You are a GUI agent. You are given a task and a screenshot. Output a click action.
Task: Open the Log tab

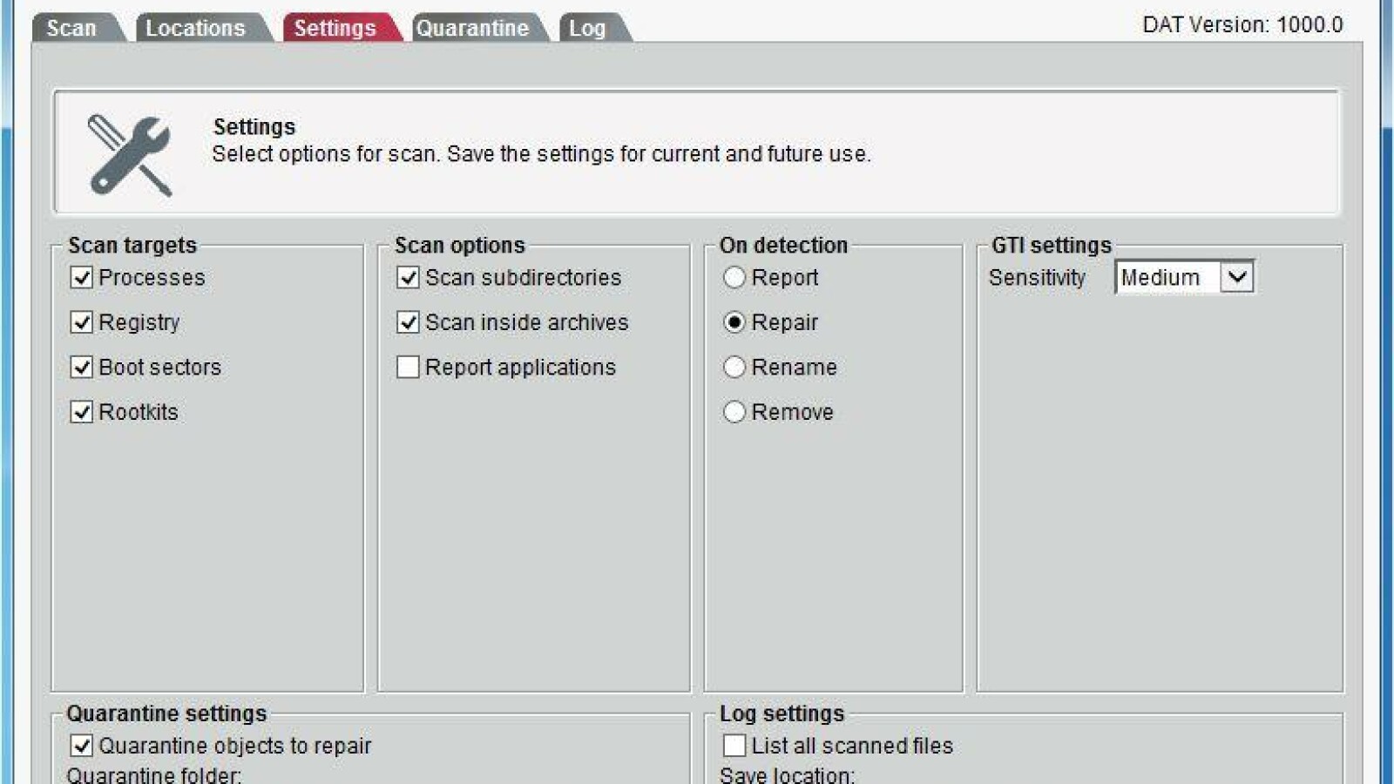[589, 27]
